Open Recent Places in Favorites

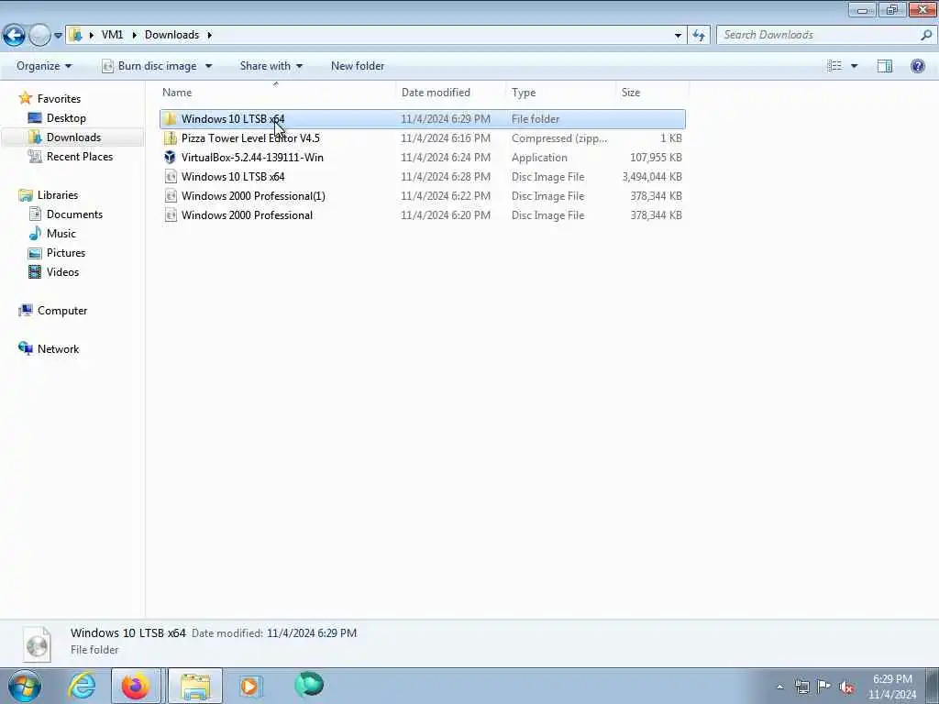pyautogui.click(x=80, y=156)
